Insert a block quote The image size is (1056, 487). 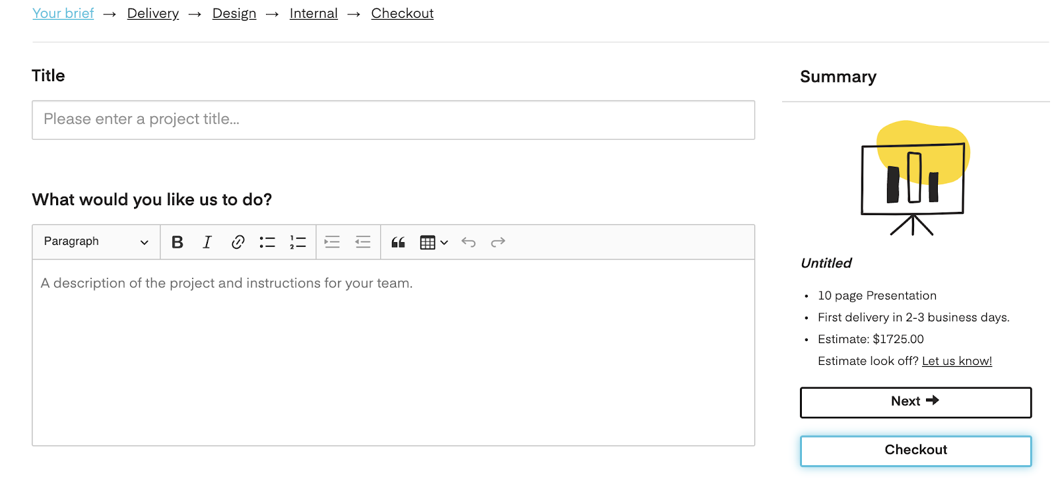pyautogui.click(x=398, y=242)
